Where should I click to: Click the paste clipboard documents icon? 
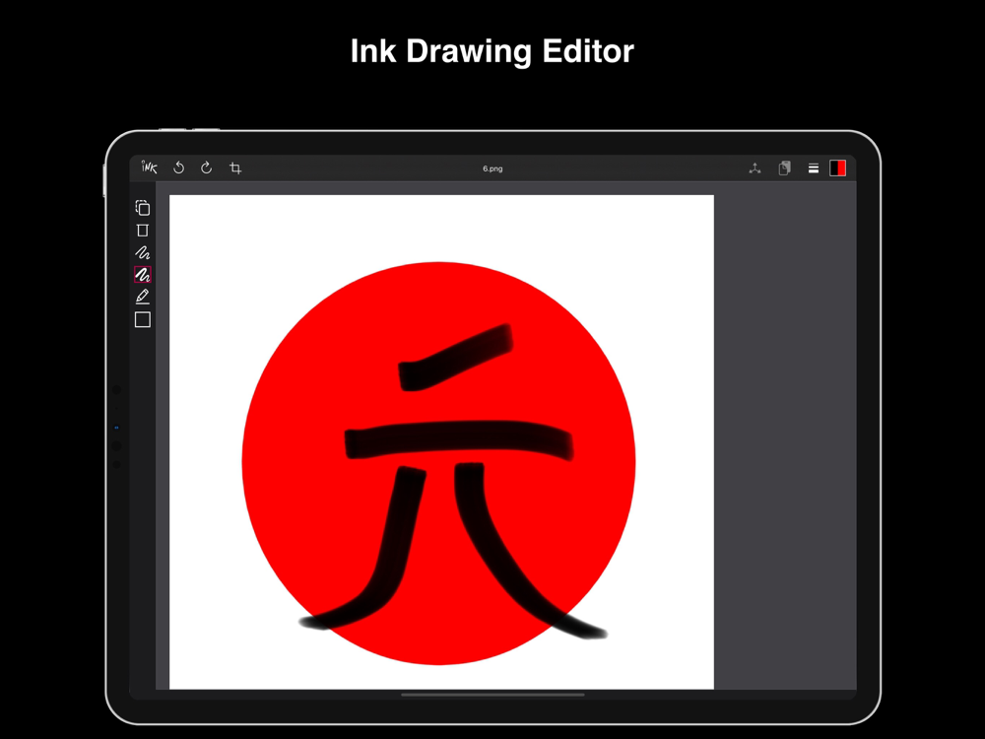tap(785, 168)
